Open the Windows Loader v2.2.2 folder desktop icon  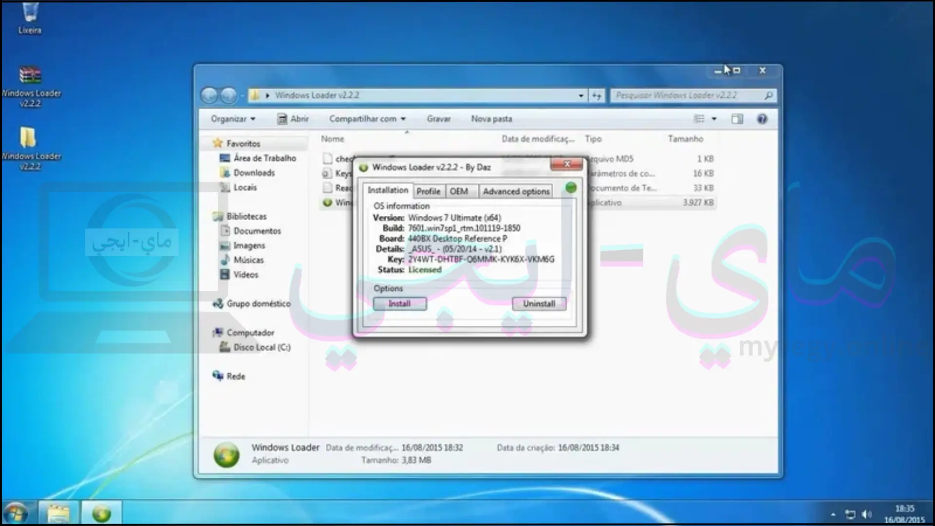30,148
